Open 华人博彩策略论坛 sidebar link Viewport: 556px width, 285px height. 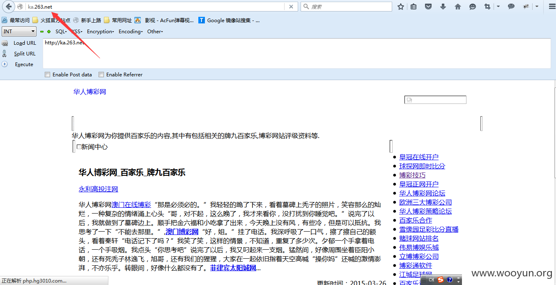pos(425,211)
